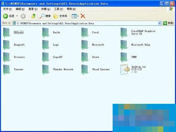Select the Thunder Network folder icon

pos(45,69)
